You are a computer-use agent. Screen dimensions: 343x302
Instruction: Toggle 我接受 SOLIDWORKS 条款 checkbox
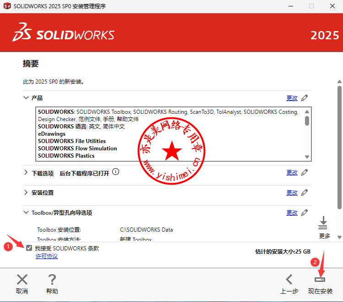pyautogui.click(x=29, y=248)
